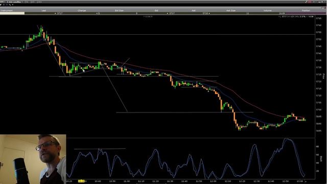327x184 pixels.
Task: Open the 1 min candles interval dropdown
Action: coord(15,2)
